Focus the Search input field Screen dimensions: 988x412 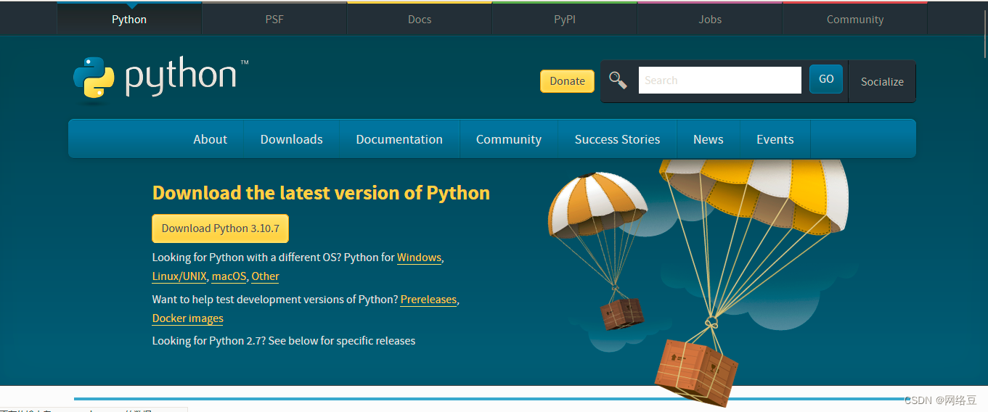720,81
